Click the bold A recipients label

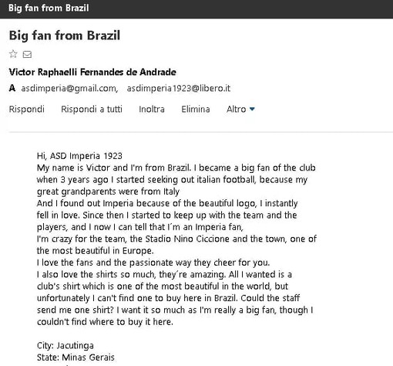click(12, 88)
